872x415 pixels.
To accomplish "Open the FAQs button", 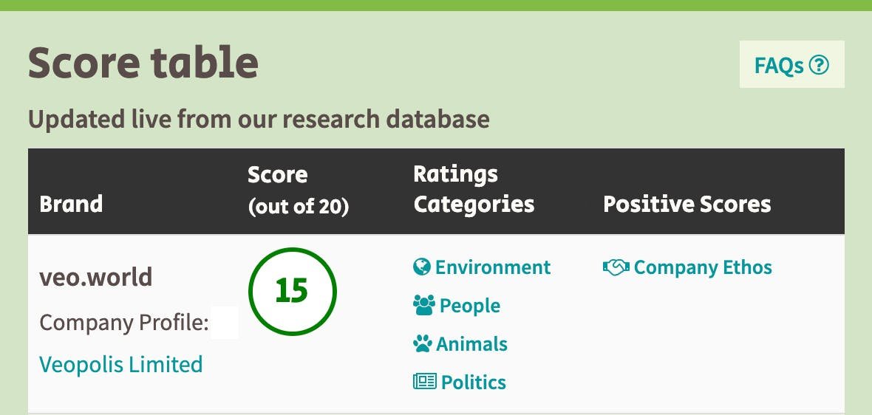I will [792, 64].
